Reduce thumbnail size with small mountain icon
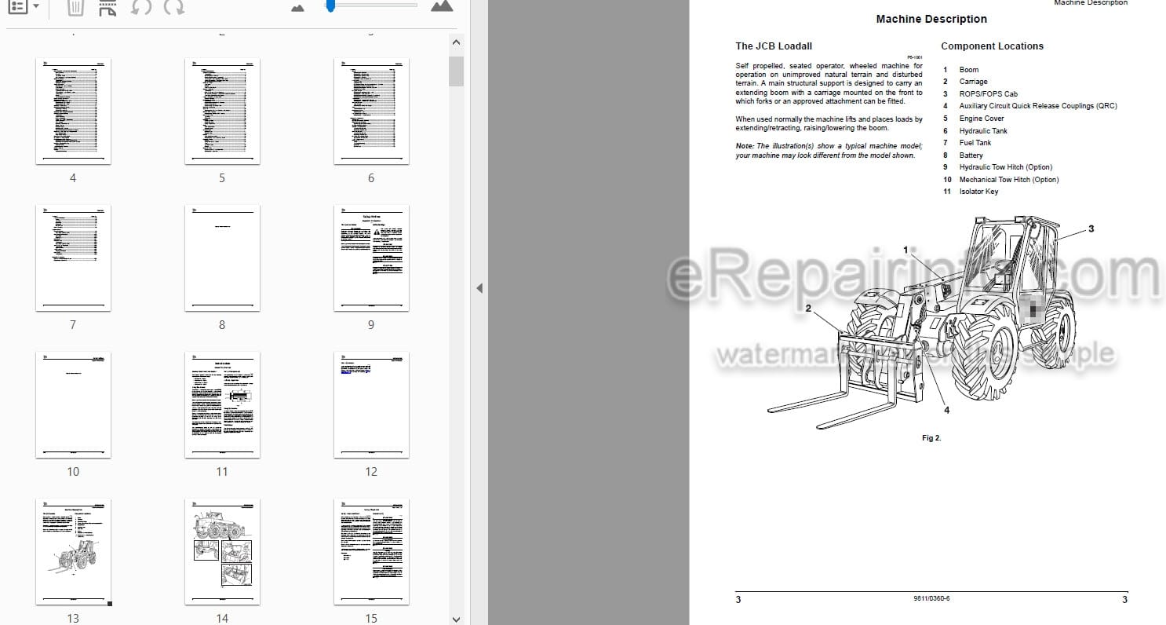This screenshot has height=625, width=1166. (x=297, y=8)
